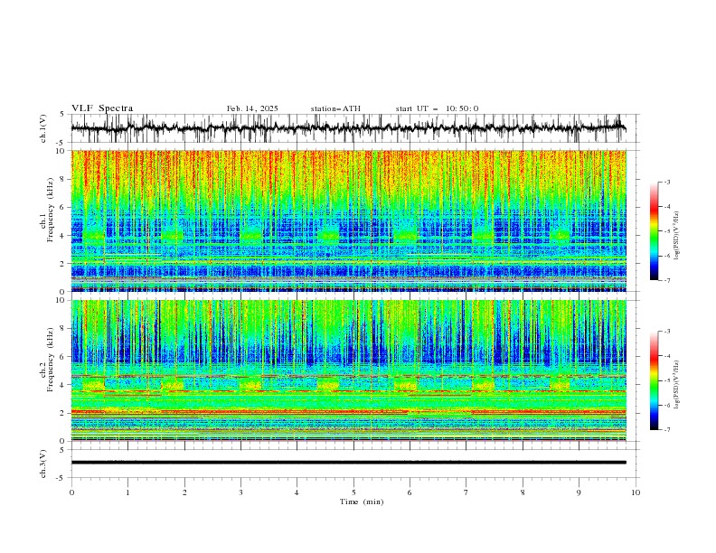This screenshot has width=716, height=553.
Task: Click the ch.2 spectrogram panel
Action: [348, 370]
